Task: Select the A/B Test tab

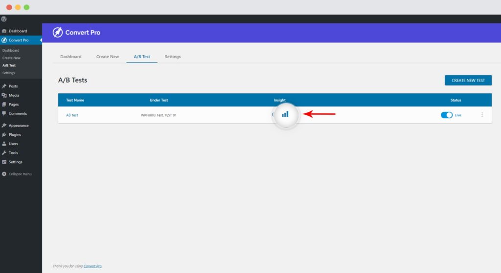Action: click(x=142, y=57)
